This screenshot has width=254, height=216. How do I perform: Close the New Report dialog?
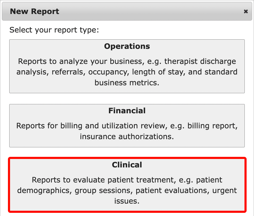pos(246,11)
